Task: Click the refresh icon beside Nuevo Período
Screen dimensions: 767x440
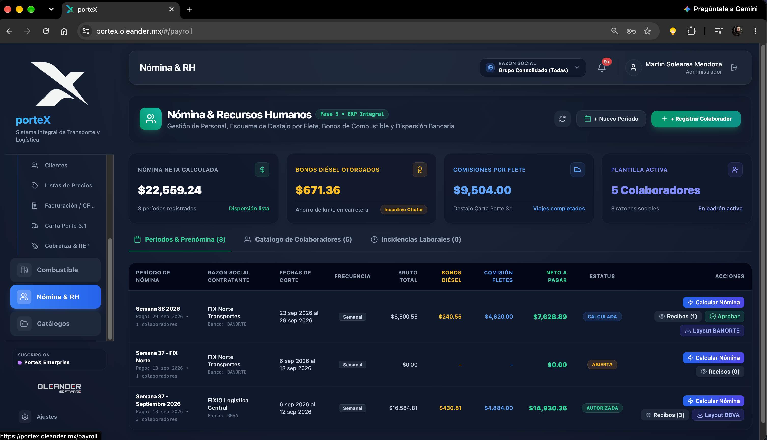Action: pyautogui.click(x=562, y=119)
